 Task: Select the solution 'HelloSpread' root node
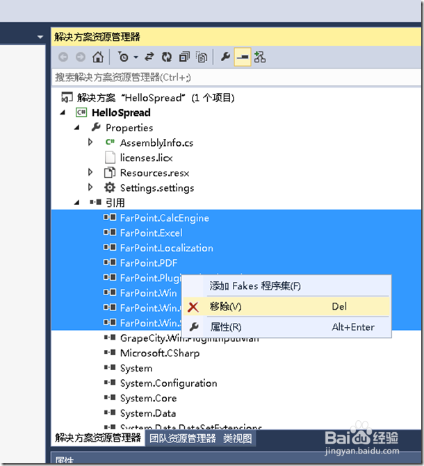click(x=156, y=98)
